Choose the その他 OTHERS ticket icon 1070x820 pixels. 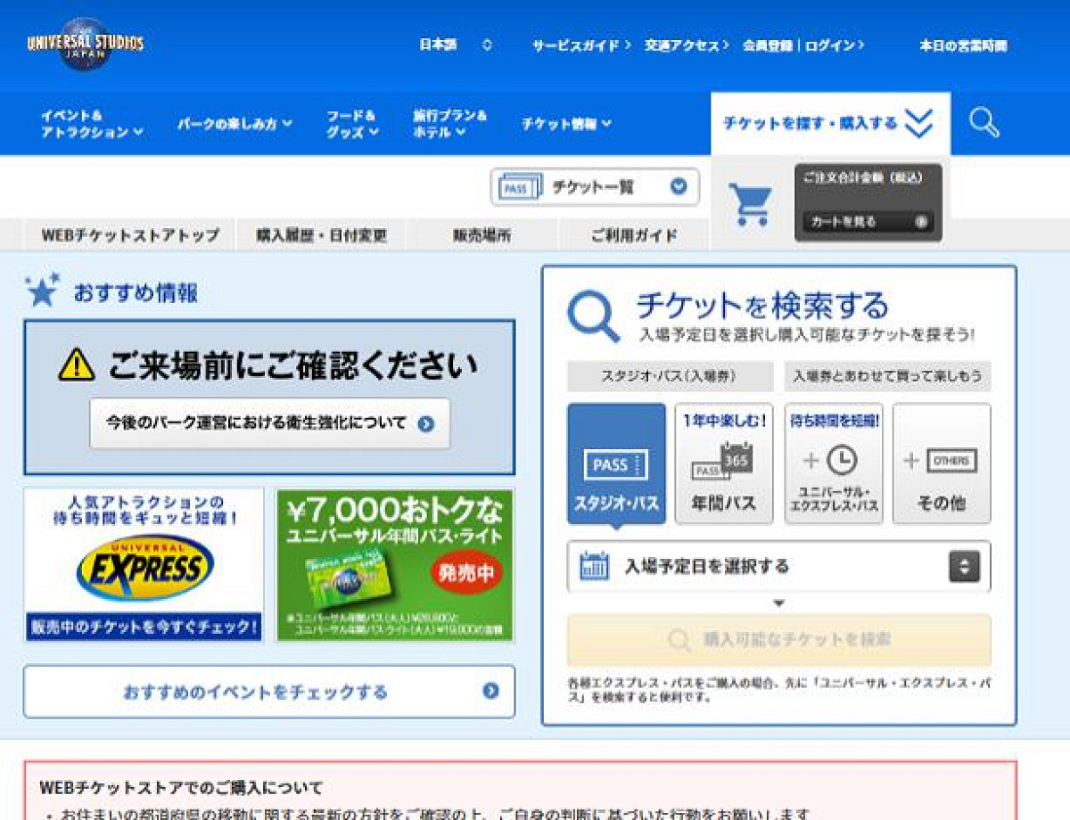(x=942, y=463)
